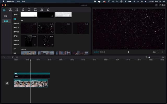This screenshot has width=167, height=104.
Task: Select the highlighted snow category in the list
Action: pyautogui.click(x=15, y=19)
